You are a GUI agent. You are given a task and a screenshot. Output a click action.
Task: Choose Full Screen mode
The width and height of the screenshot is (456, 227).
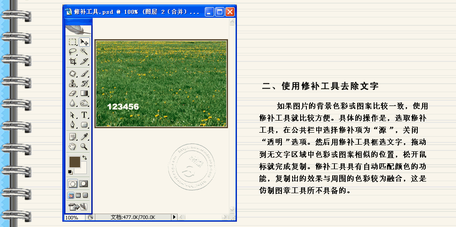tap(85, 195)
